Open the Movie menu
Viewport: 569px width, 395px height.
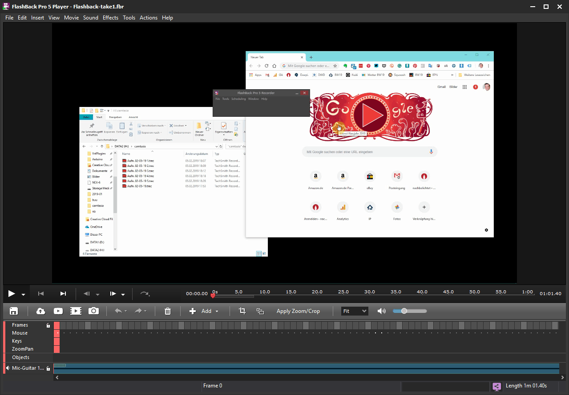pyautogui.click(x=71, y=18)
